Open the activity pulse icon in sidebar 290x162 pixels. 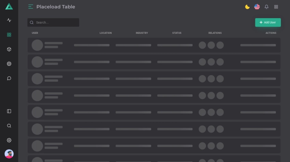9,20
